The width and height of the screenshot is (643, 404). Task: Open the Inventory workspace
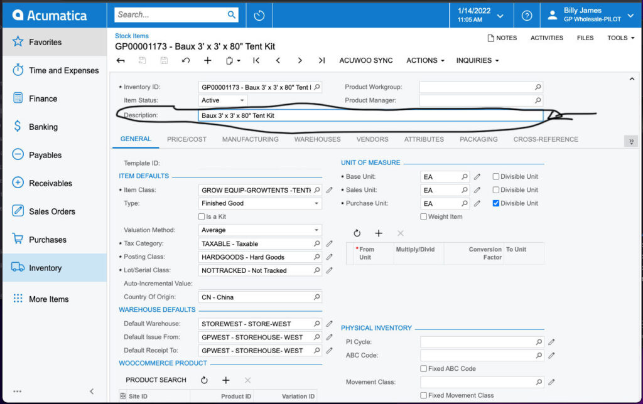pyautogui.click(x=55, y=268)
